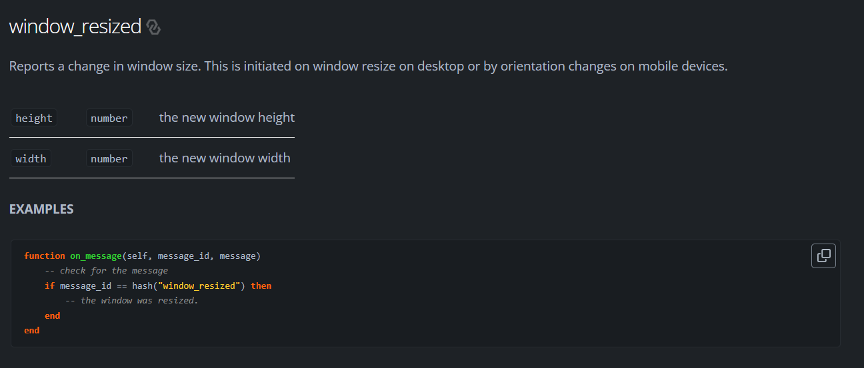864x368 pixels.
Task: Click the indented "end" keyword in the code
Action: coord(53,315)
